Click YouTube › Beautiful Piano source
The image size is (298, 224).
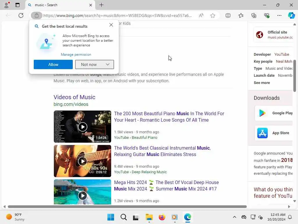click(136, 138)
